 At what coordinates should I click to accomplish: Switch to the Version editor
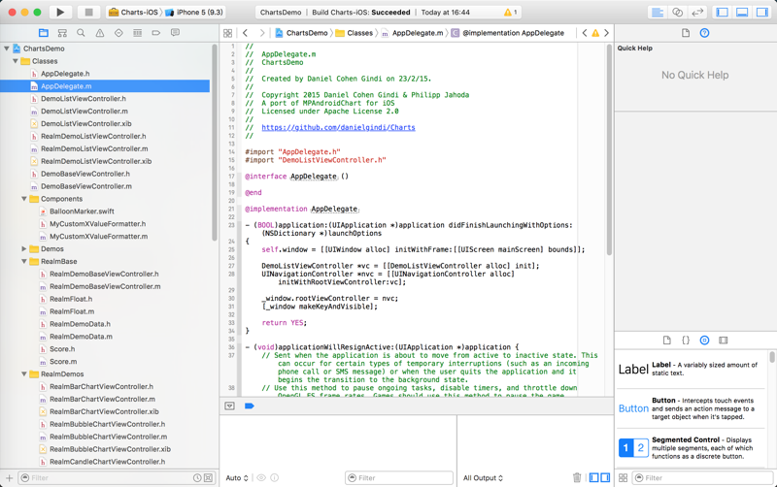pyautogui.click(x=696, y=13)
